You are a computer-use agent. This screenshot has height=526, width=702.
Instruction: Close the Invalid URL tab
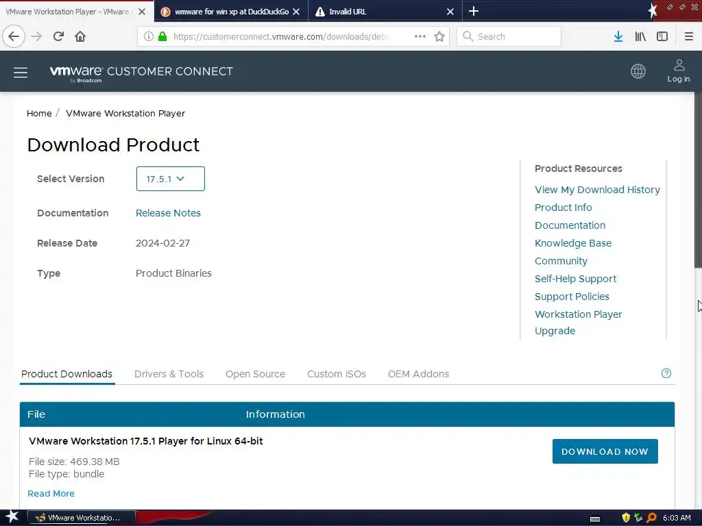point(450,12)
